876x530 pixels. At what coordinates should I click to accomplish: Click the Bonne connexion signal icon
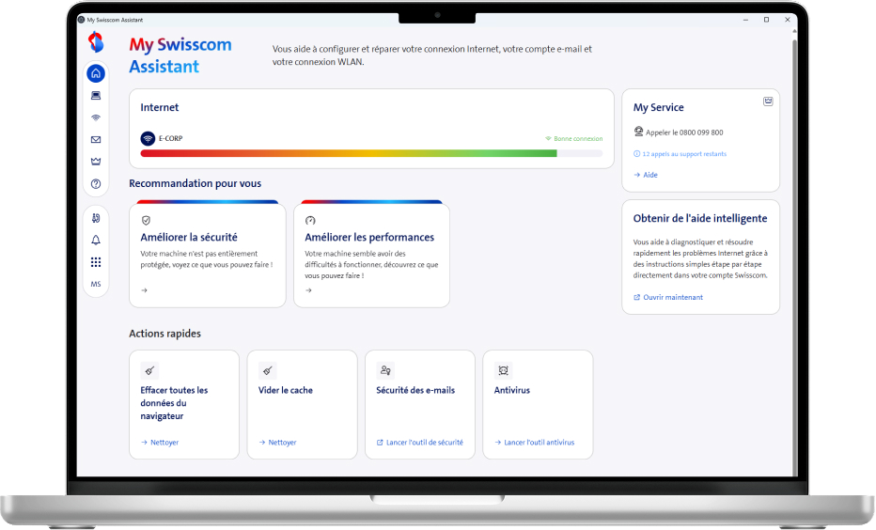(x=548, y=138)
